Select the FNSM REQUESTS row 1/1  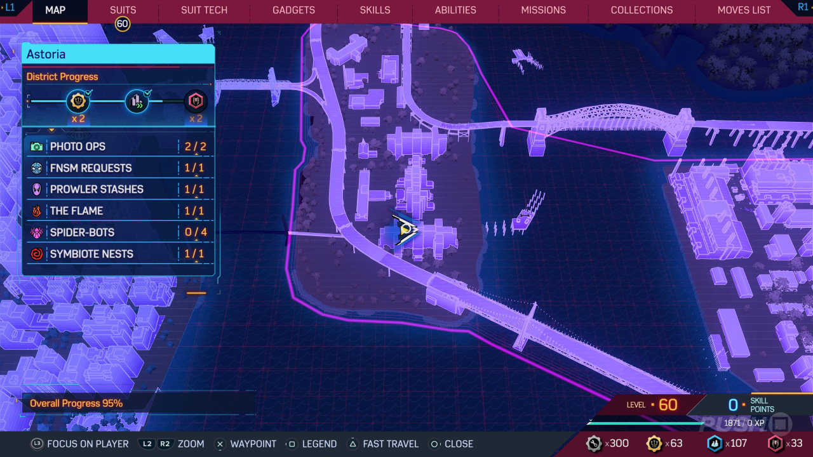(x=119, y=168)
